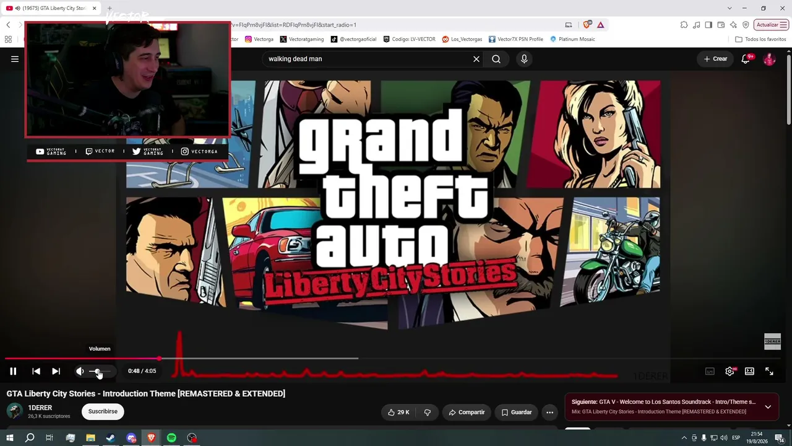Image resolution: width=792 pixels, height=446 pixels.
Task: Expand the Siguiente playlist panel chevron
Action: [x=768, y=407]
